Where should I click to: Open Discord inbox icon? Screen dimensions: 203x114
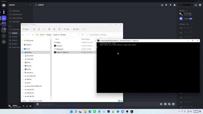tap(196, 5)
